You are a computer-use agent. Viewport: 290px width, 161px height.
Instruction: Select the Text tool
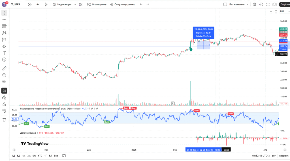tap(4, 53)
